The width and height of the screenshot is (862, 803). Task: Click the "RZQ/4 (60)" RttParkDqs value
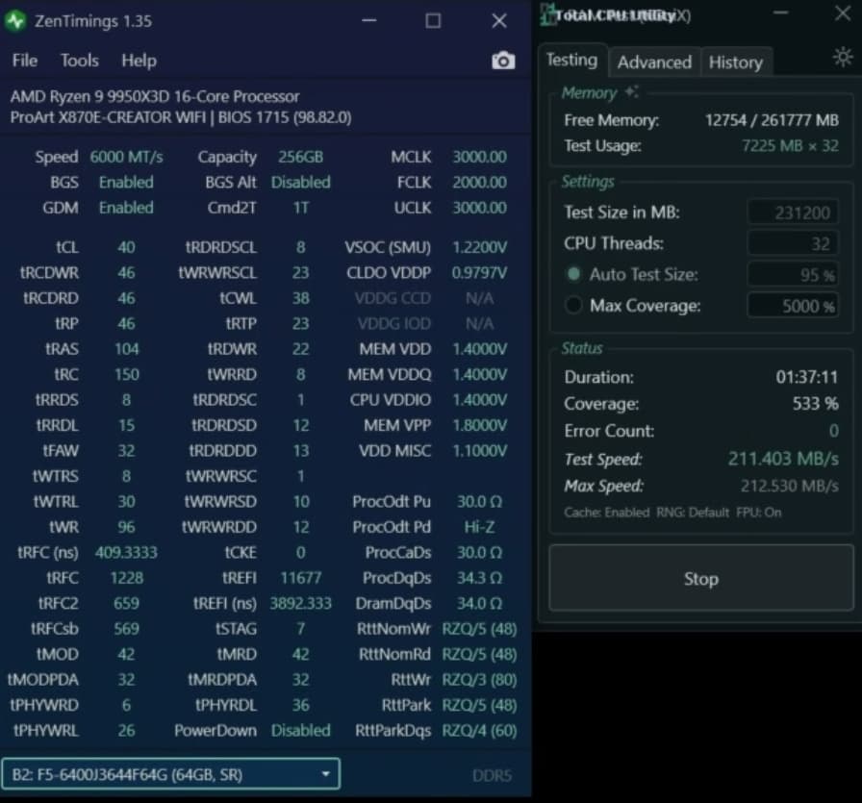[479, 731]
